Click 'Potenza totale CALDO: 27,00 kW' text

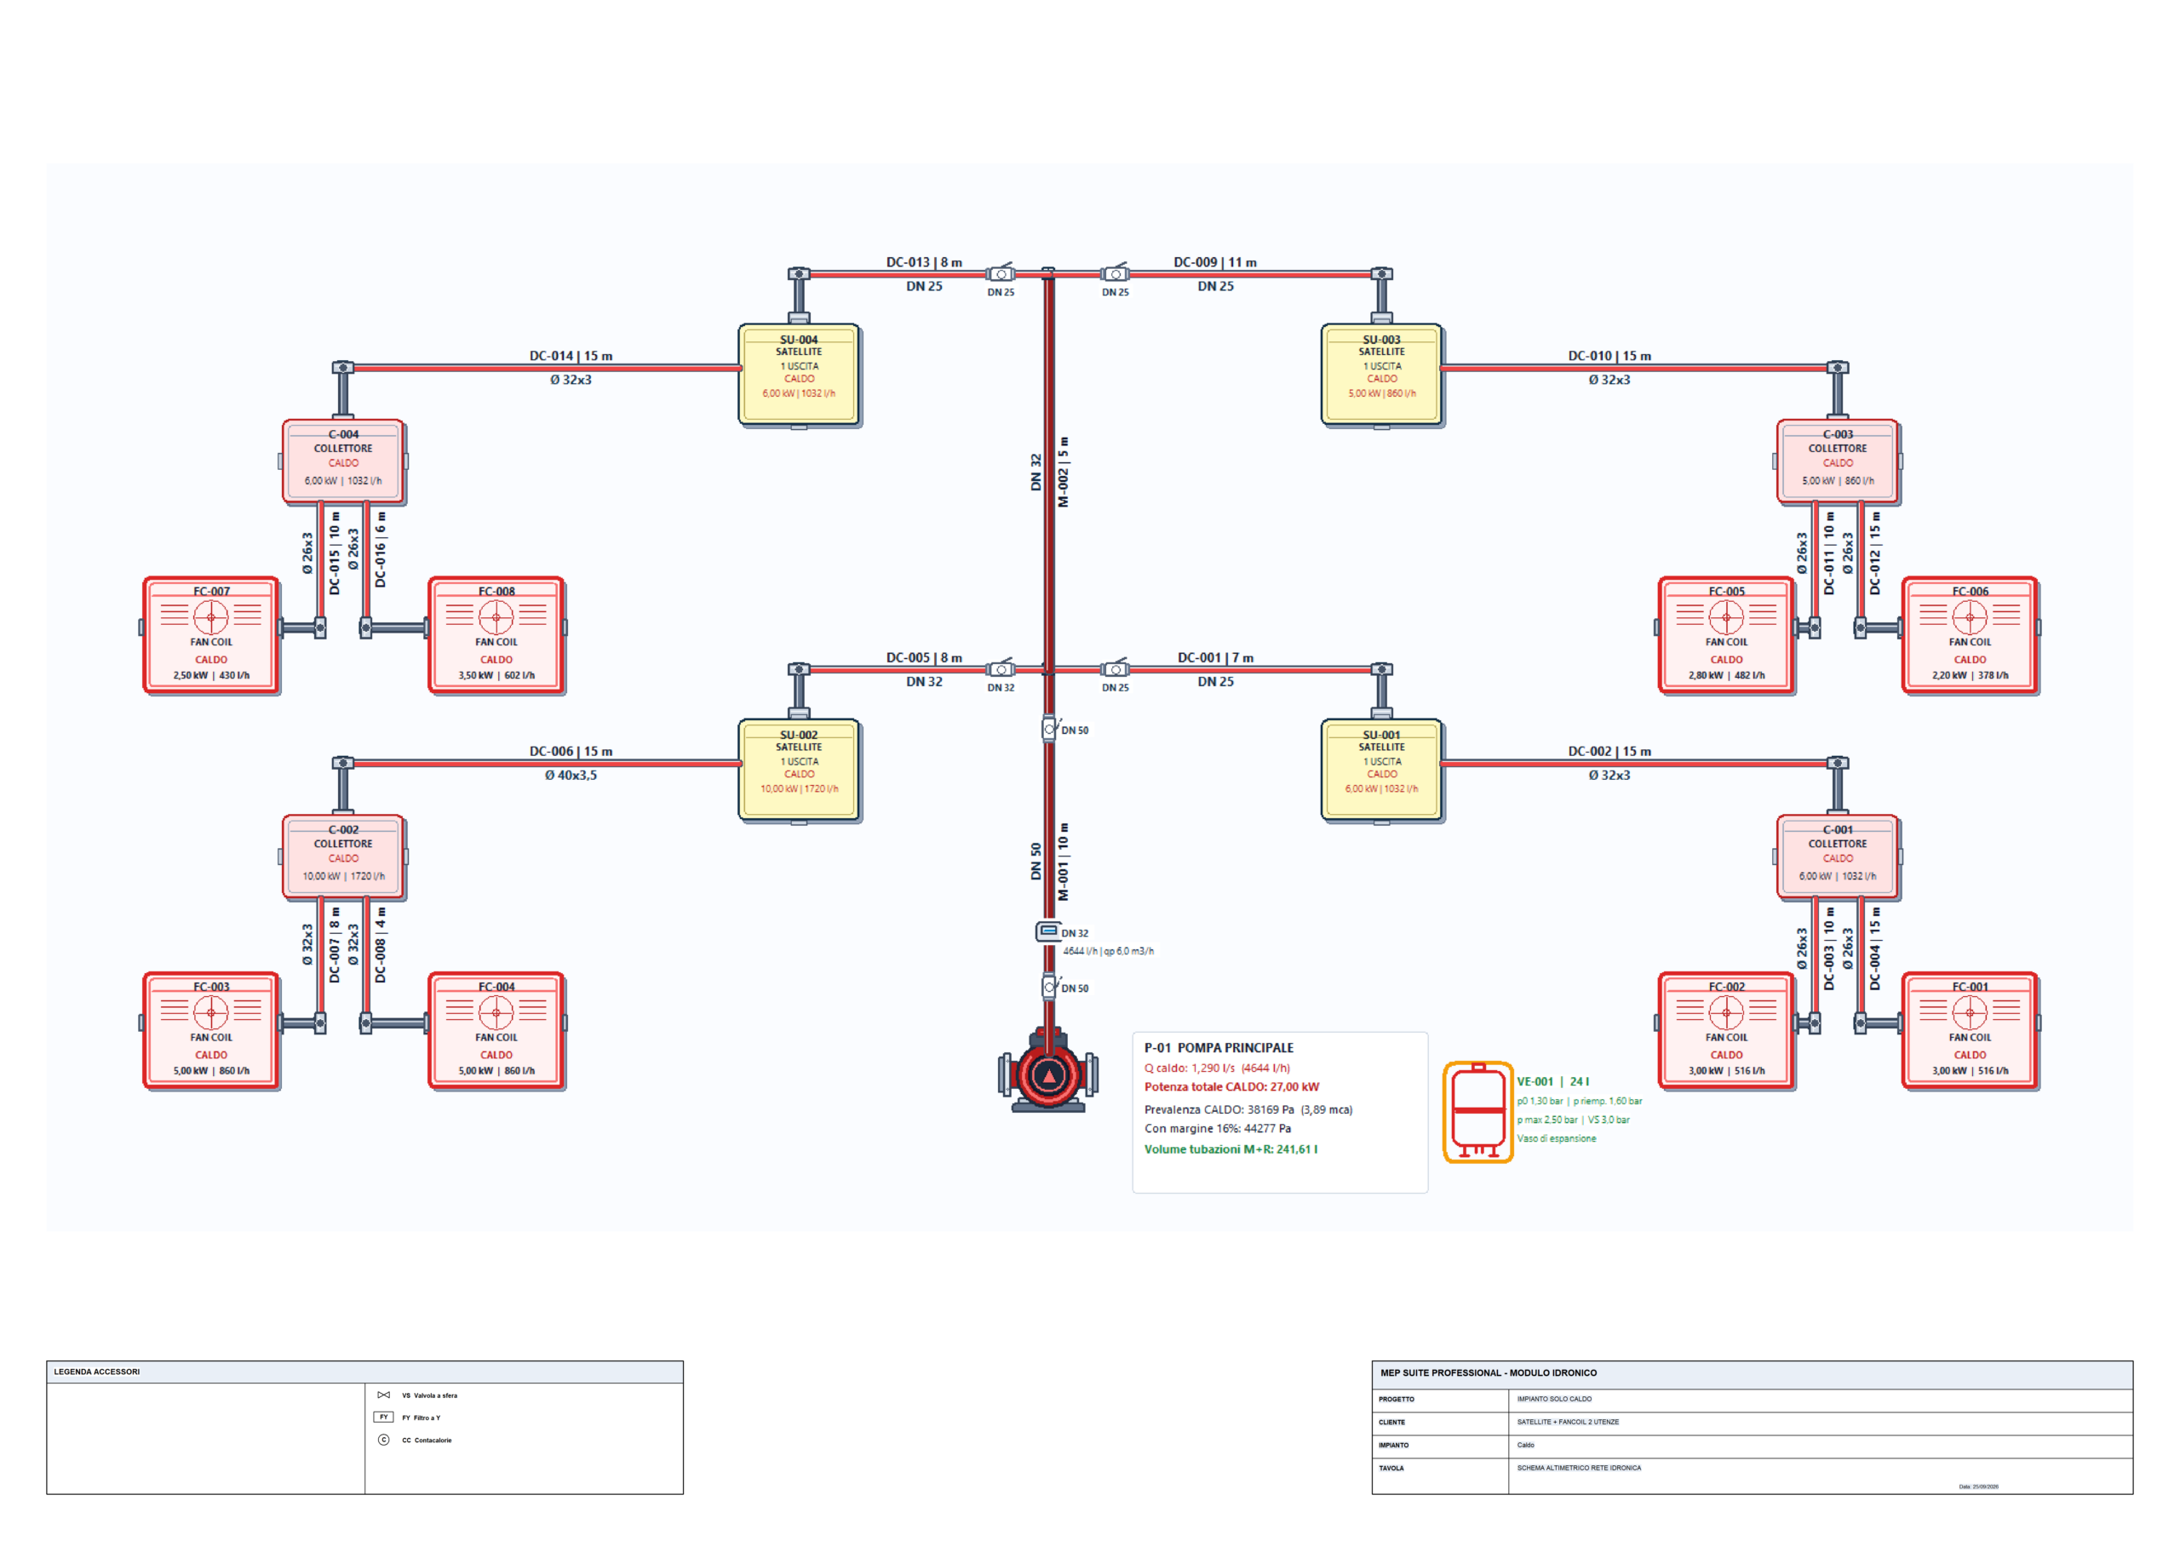click(x=1231, y=1087)
